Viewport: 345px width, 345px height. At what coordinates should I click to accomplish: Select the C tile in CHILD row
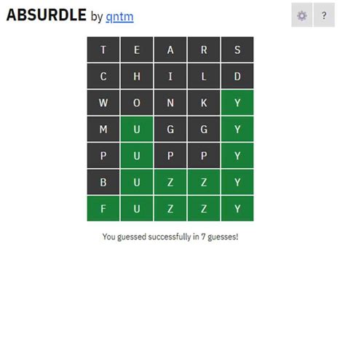tap(103, 76)
